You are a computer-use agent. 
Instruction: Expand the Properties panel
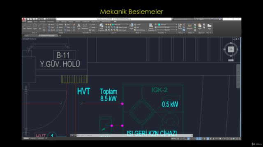pyautogui.click(x=161, y=33)
